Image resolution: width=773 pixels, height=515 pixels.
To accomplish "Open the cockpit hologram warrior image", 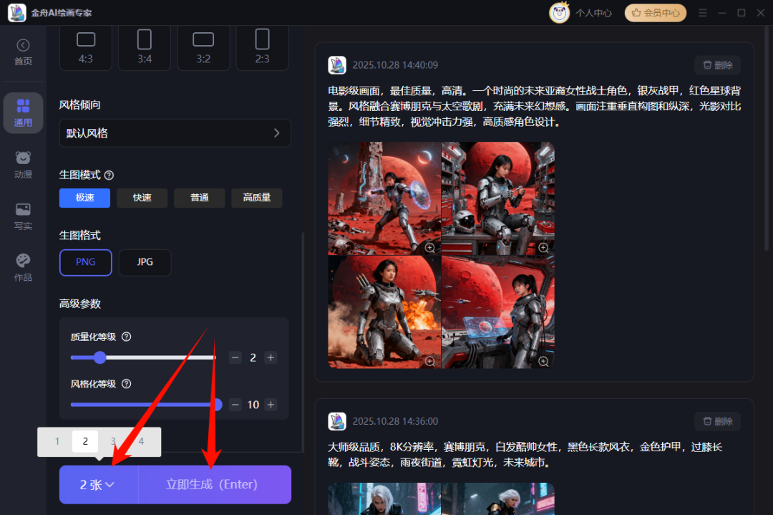I will [x=498, y=312].
